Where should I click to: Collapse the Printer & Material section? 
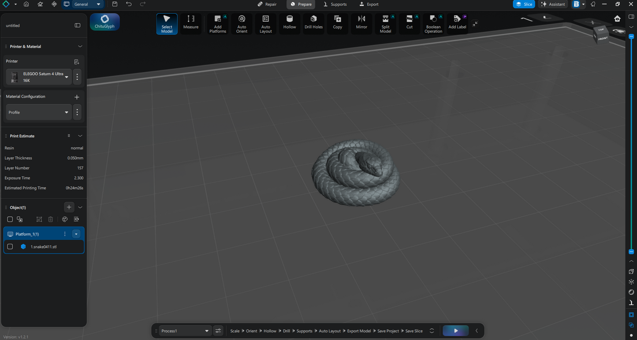80,46
